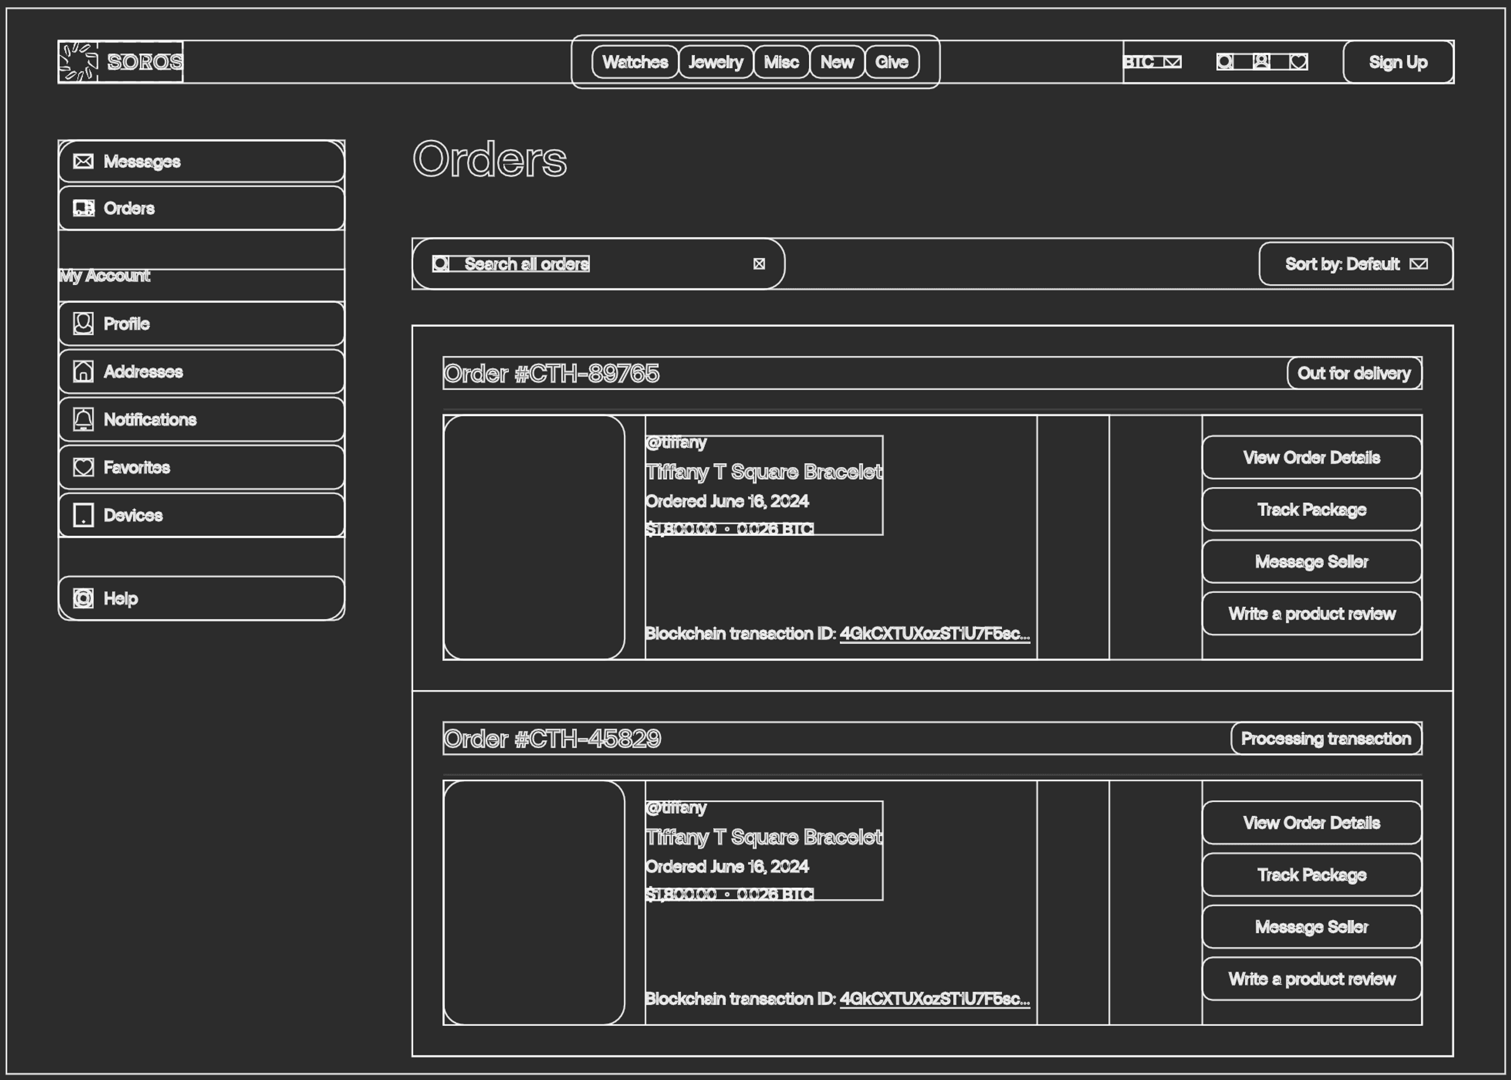
Task: Go to Notifications in sidebar
Action: [201, 420]
